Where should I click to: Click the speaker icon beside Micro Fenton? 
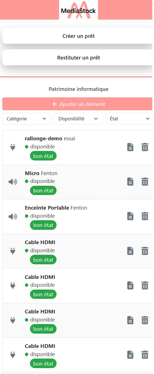tap(13, 182)
